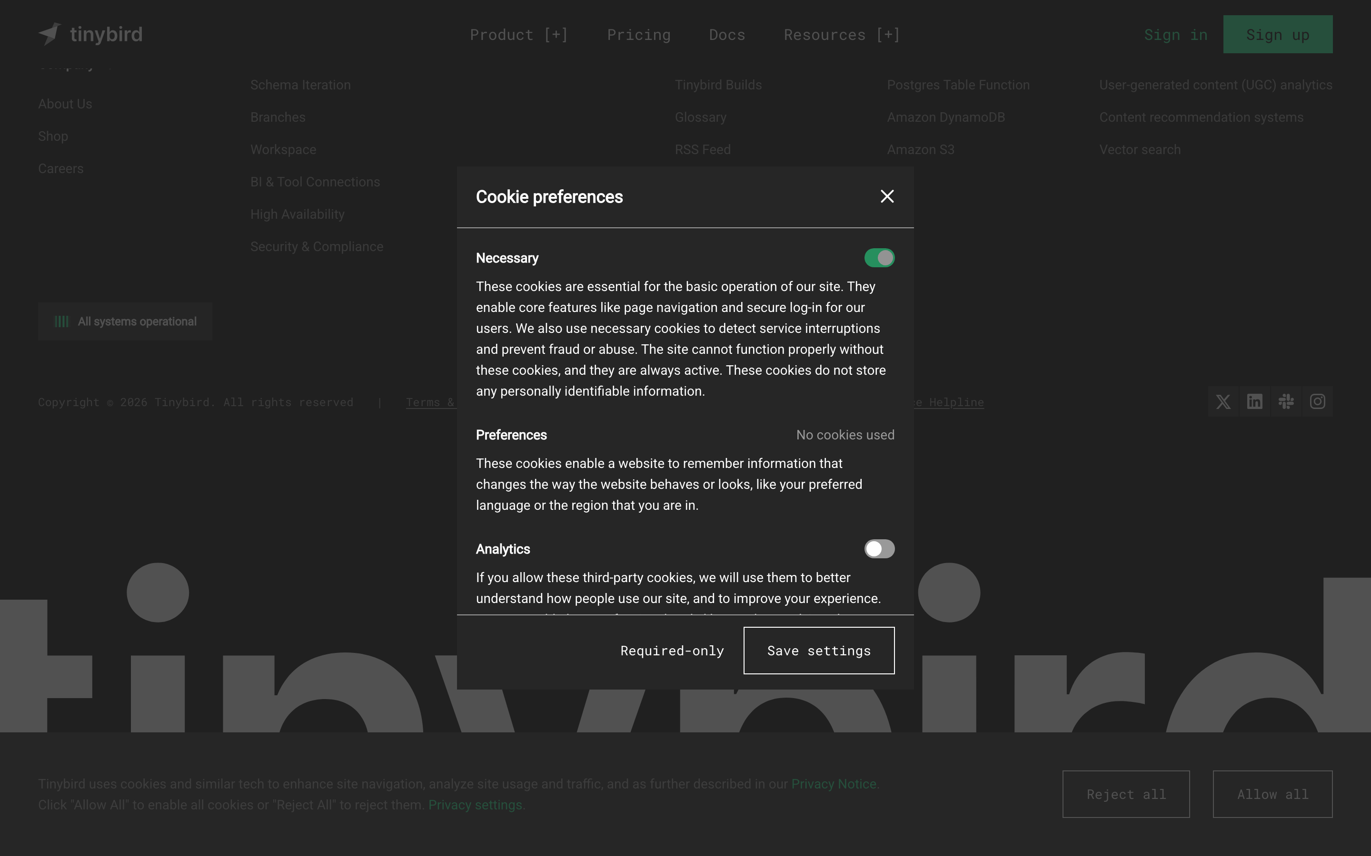1371x856 pixels.
Task: Expand the Resources [+] menu
Action: tap(842, 35)
